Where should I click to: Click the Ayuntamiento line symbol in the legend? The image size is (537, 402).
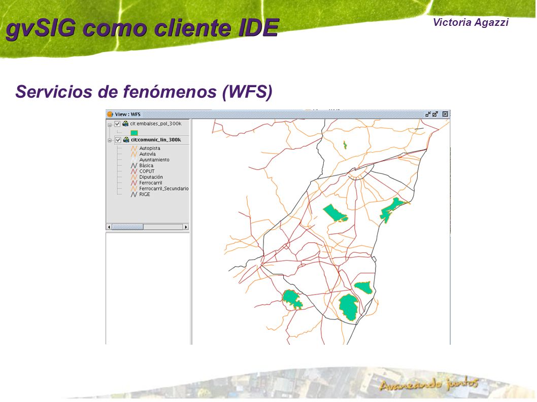click(134, 160)
